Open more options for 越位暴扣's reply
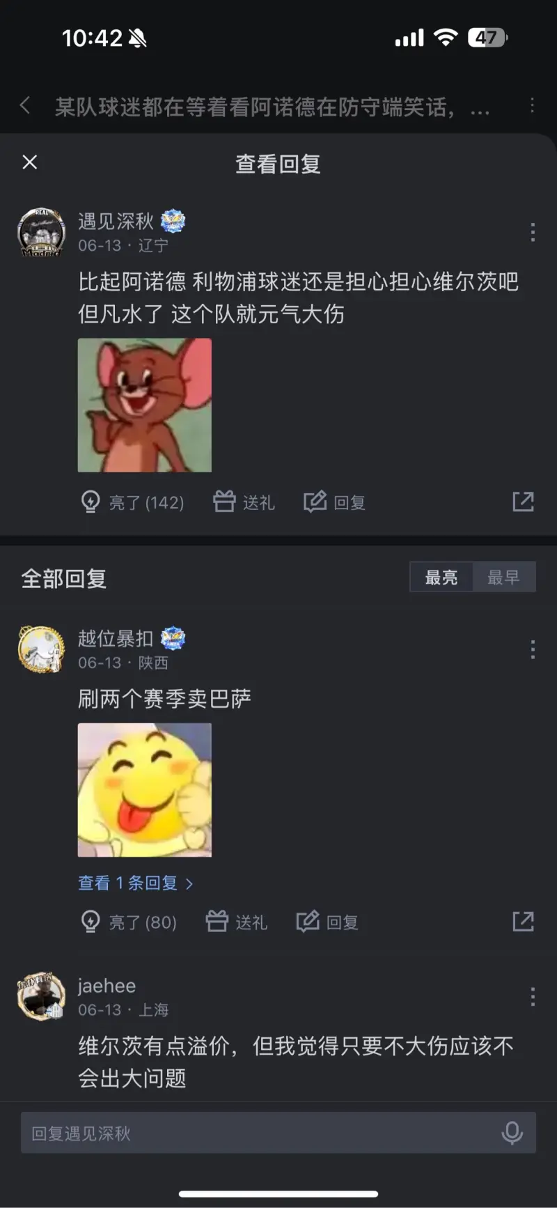The image size is (557, 1208). click(x=533, y=649)
